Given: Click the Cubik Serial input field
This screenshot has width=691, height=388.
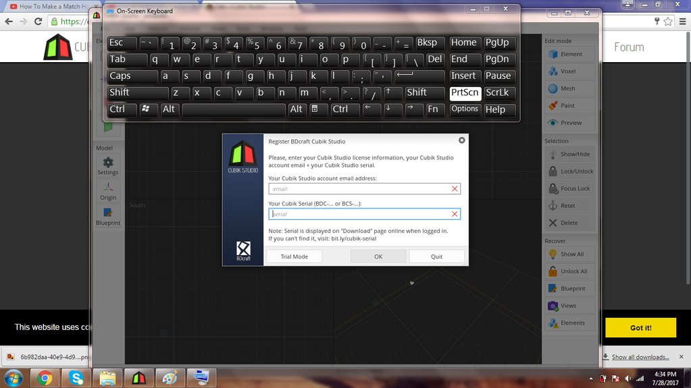Looking at the screenshot, I should point(365,214).
